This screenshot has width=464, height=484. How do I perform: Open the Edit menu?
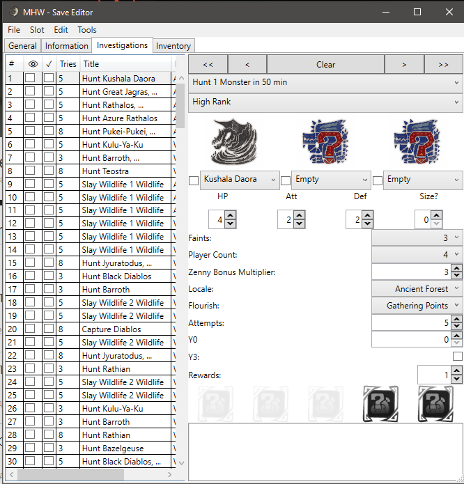[61, 30]
